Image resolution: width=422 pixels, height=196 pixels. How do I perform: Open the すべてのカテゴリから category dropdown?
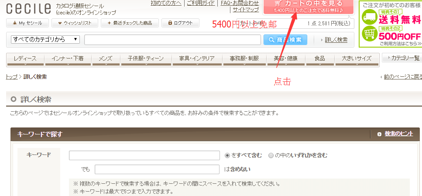[46, 40]
